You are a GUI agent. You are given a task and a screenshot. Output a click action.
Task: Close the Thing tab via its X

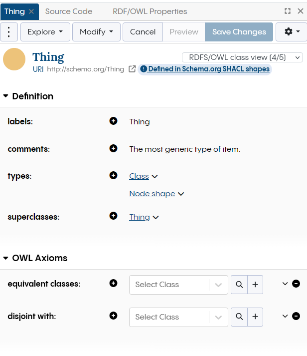pos(31,11)
